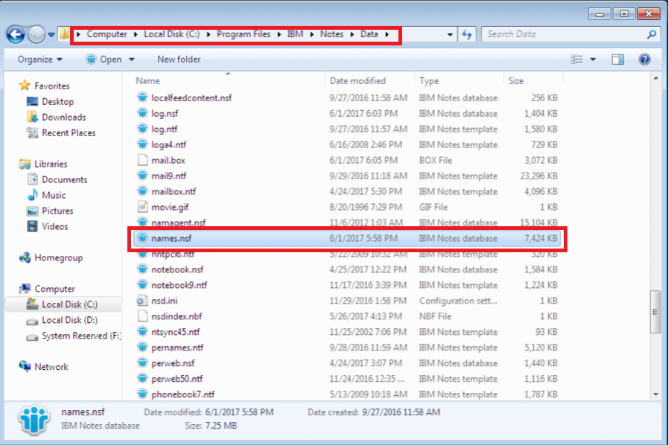This screenshot has width=668, height=445.
Task: Click the ntsync45.ntf template icon
Action: [x=142, y=331]
